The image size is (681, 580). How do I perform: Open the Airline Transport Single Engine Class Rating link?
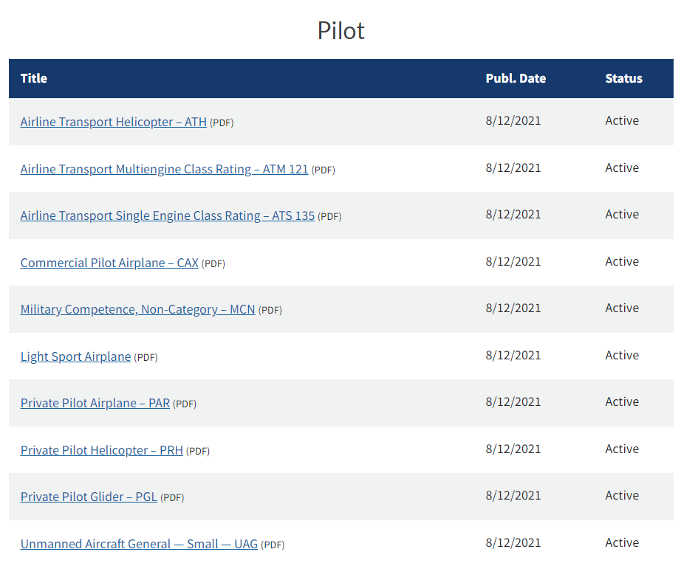pyautogui.click(x=167, y=215)
